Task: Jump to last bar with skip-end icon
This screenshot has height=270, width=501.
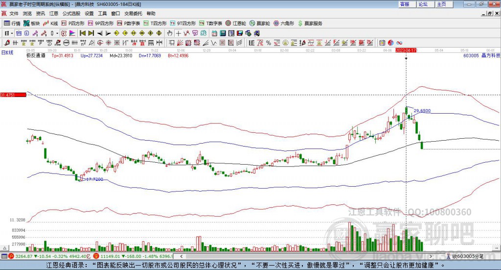Action: pos(91,33)
